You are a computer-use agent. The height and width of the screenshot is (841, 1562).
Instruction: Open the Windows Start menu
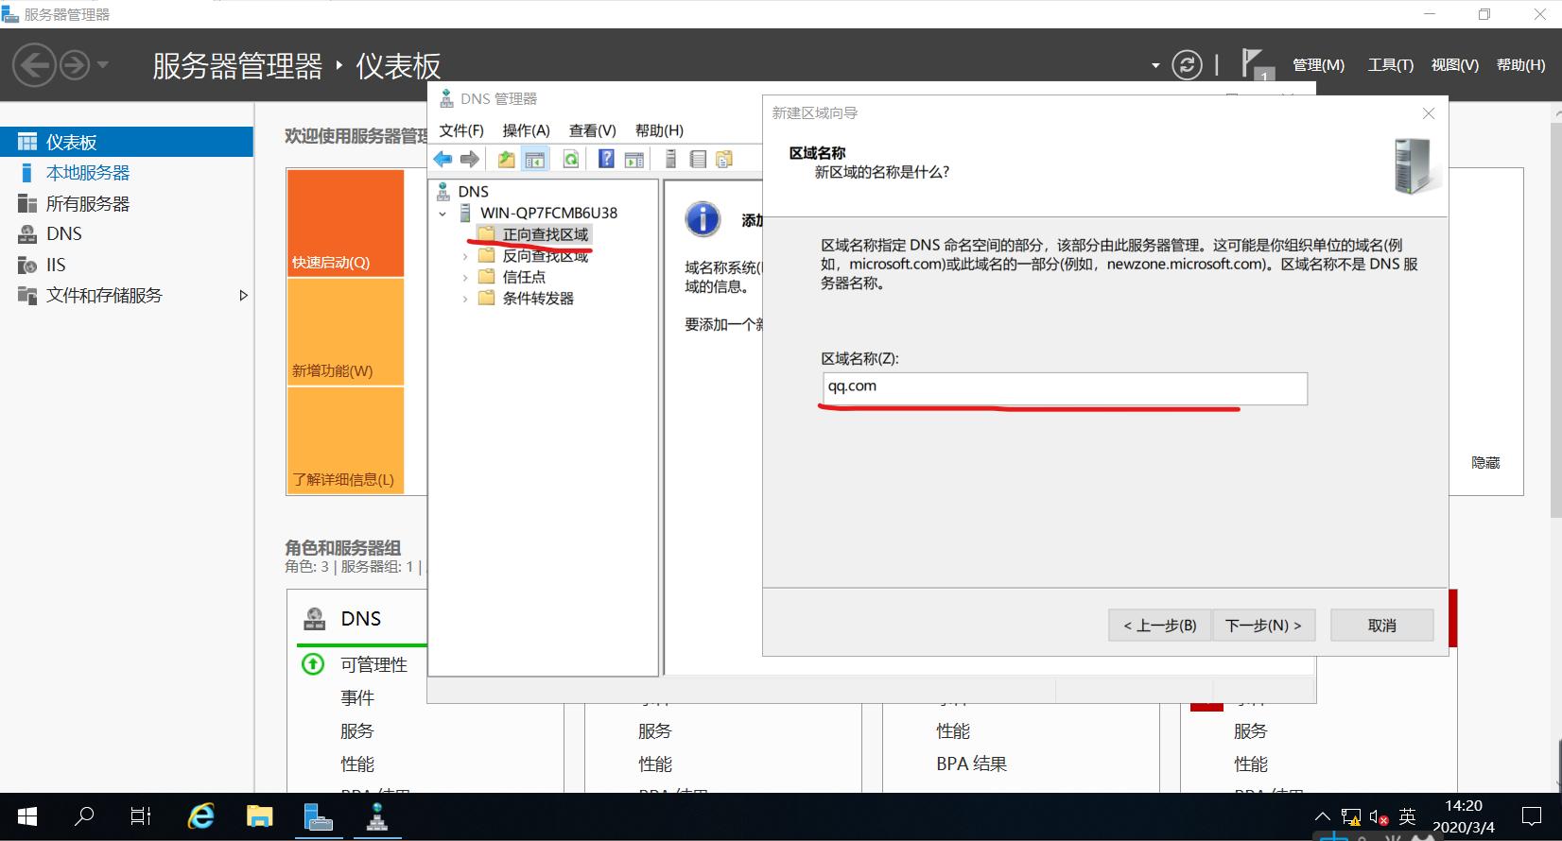click(x=26, y=816)
